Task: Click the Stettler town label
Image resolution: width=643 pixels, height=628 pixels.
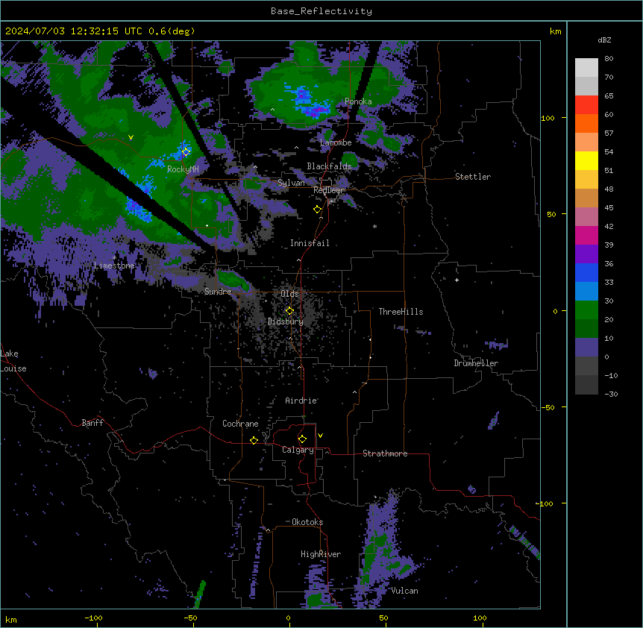Action: point(473,177)
